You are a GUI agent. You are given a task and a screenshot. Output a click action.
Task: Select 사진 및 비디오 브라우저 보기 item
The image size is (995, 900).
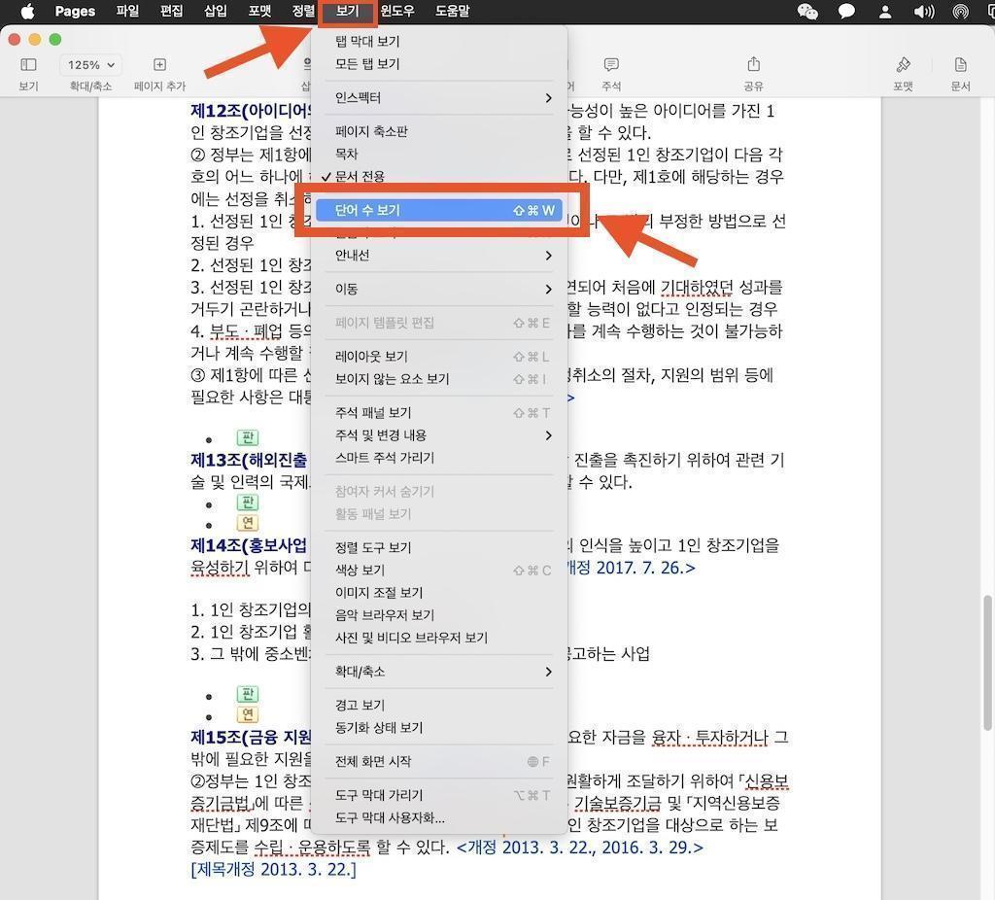[439, 638]
